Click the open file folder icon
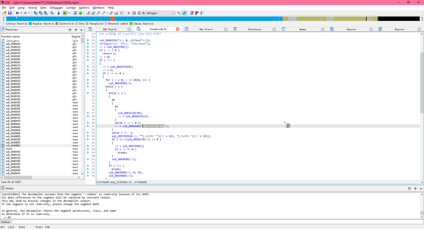 [4, 13]
